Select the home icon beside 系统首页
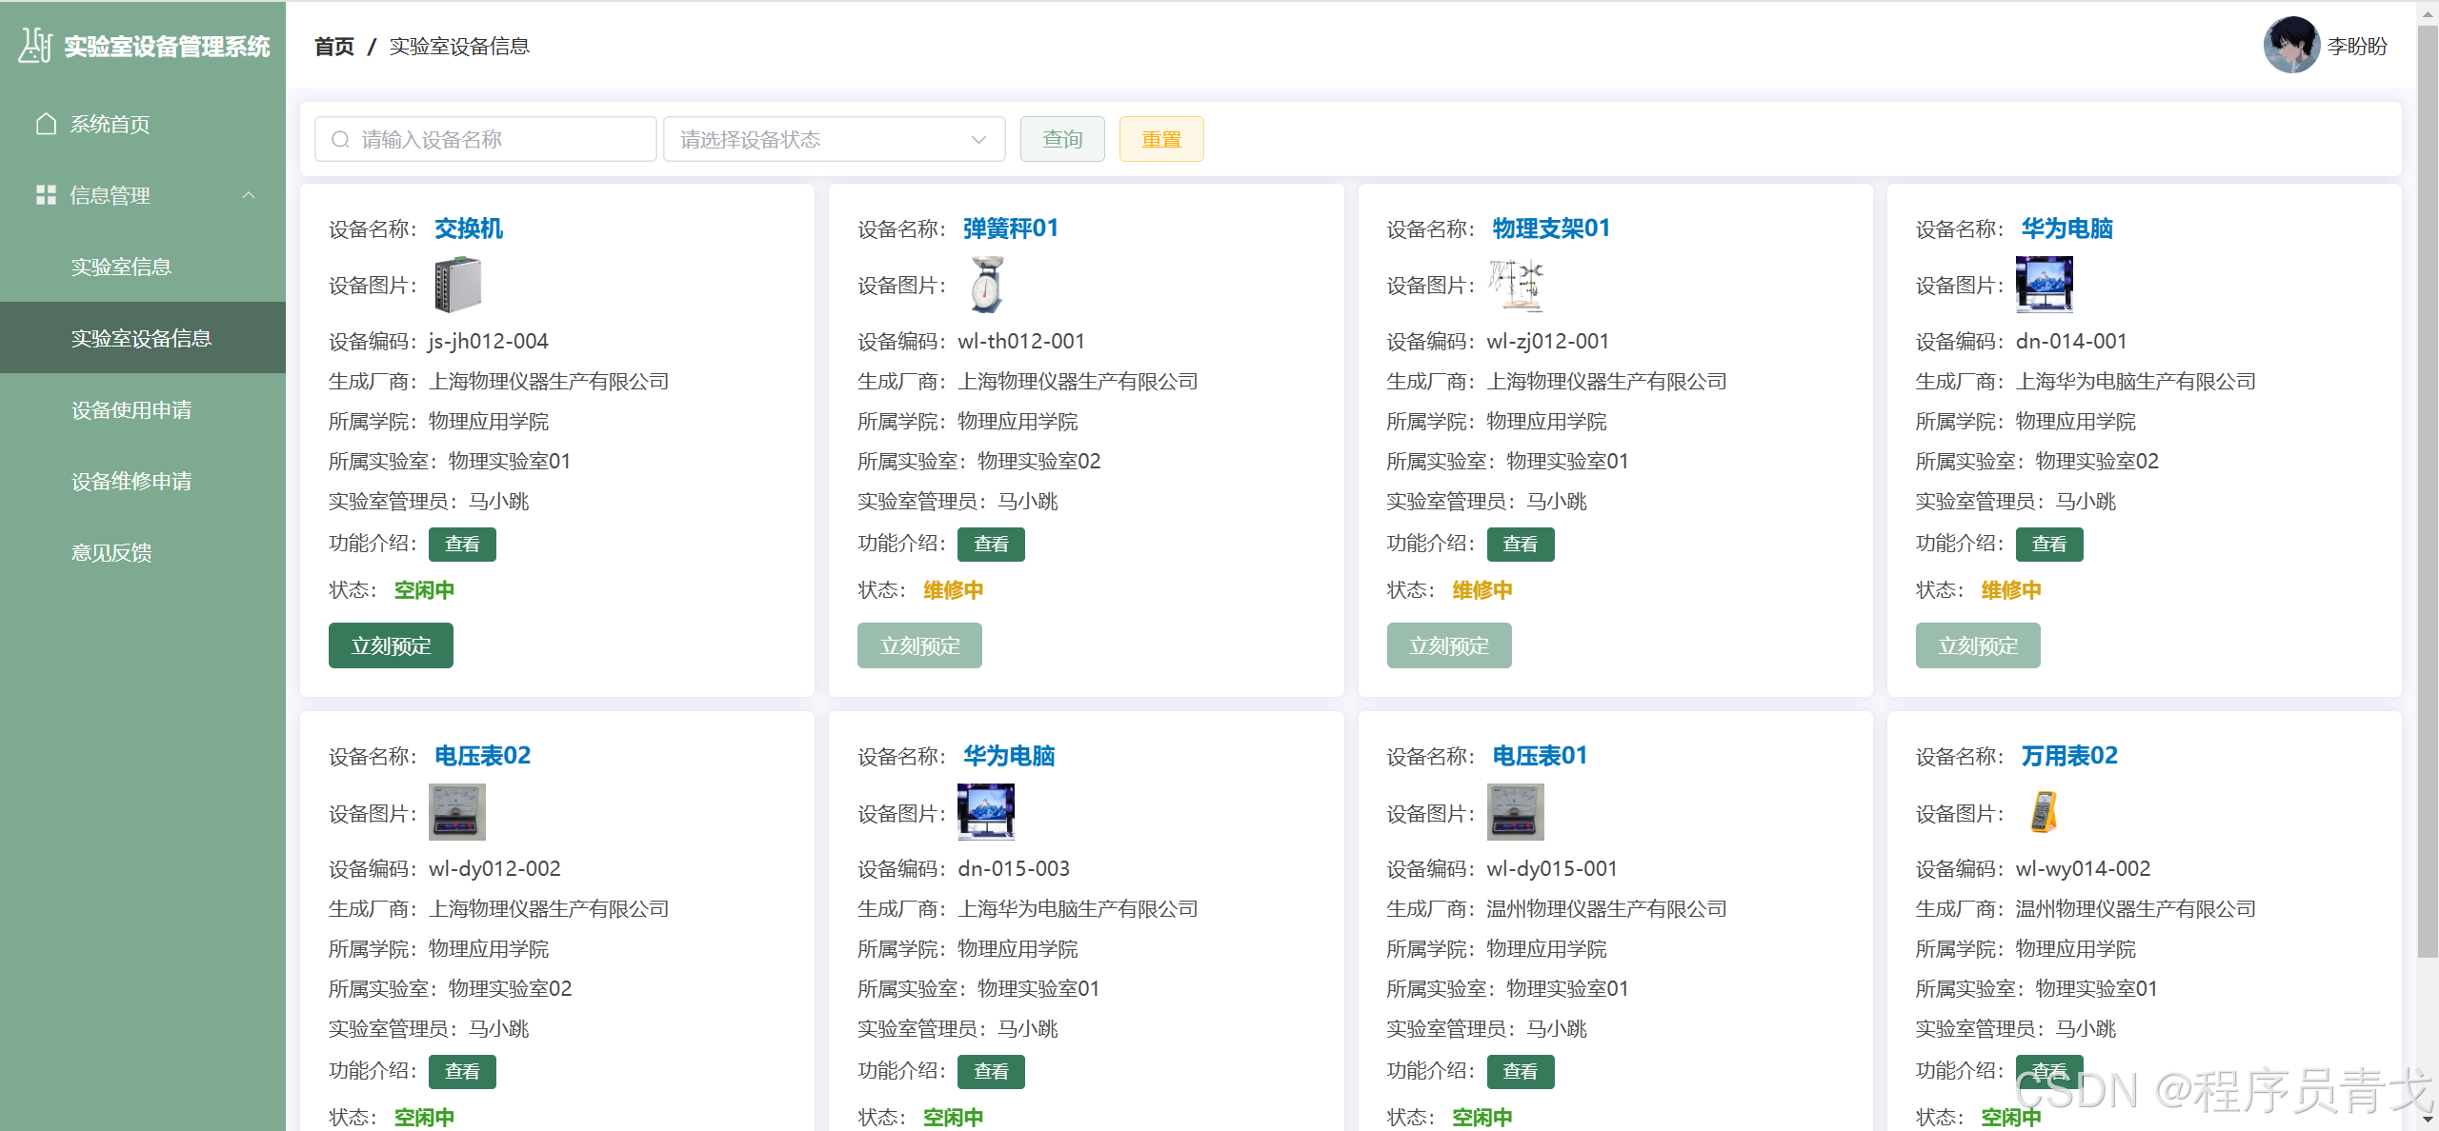The height and width of the screenshot is (1131, 2439). tap(45, 124)
